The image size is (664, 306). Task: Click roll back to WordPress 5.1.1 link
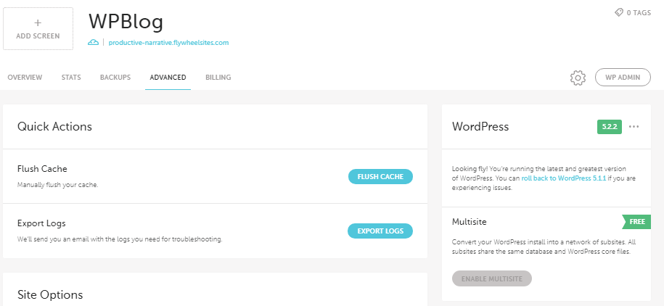(563, 178)
